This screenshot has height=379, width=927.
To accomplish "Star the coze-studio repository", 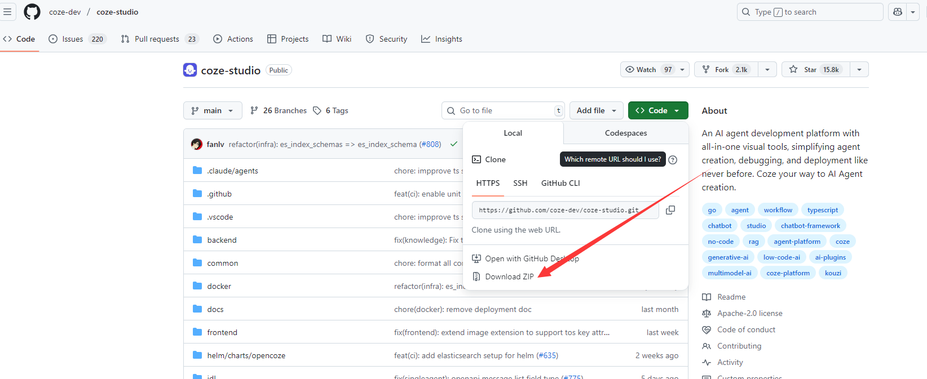I will point(816,69).
